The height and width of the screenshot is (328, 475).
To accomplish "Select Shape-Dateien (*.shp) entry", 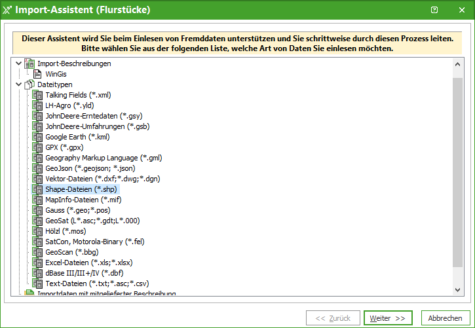I will pos(82,189).
